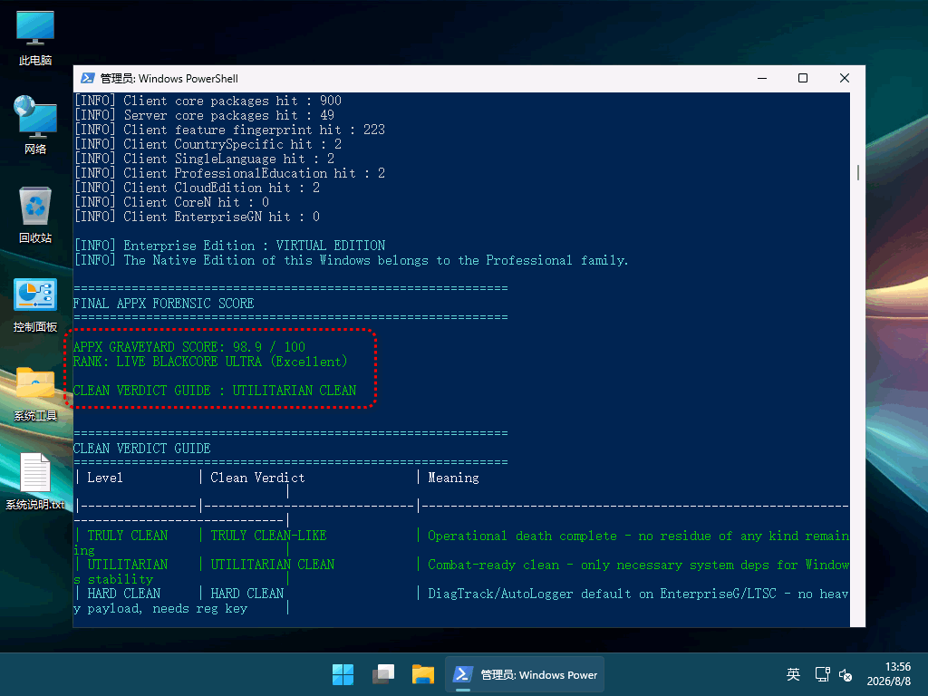Open the network status tray icon
Image resolution: width=928 pixels, height=696 pixels.
[x=822, y=674]
